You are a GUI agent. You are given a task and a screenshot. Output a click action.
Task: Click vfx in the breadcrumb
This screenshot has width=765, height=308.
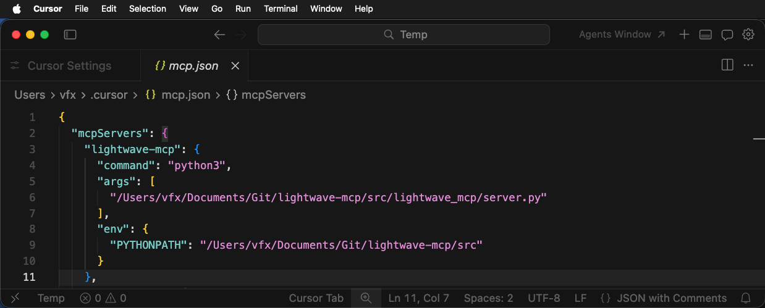(69, 95)
